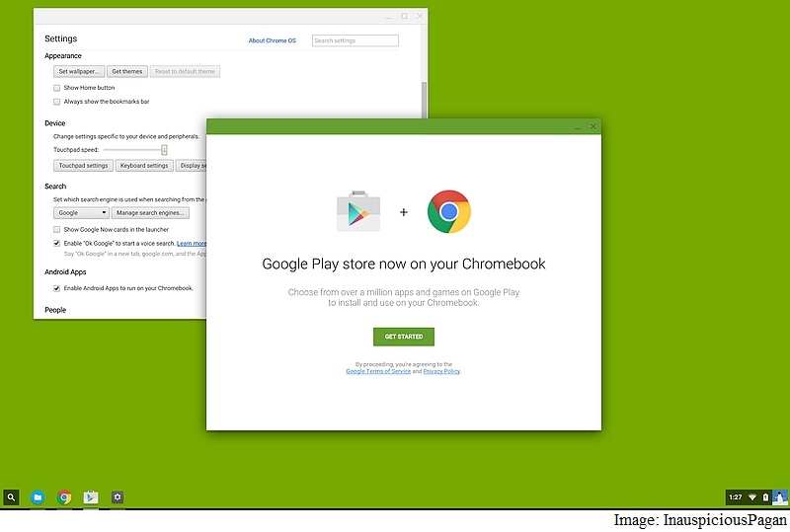Close the Google Play store dialog
Image resolution: width=790 pixels, height=532 pixels.
click(593, 126)
